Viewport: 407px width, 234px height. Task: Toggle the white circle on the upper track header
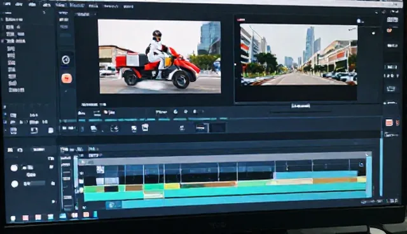tap(14, 168)
